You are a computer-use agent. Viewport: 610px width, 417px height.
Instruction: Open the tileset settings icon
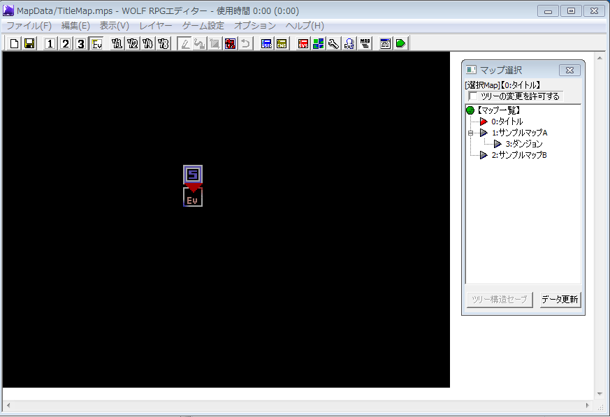(x=318, y=43)
